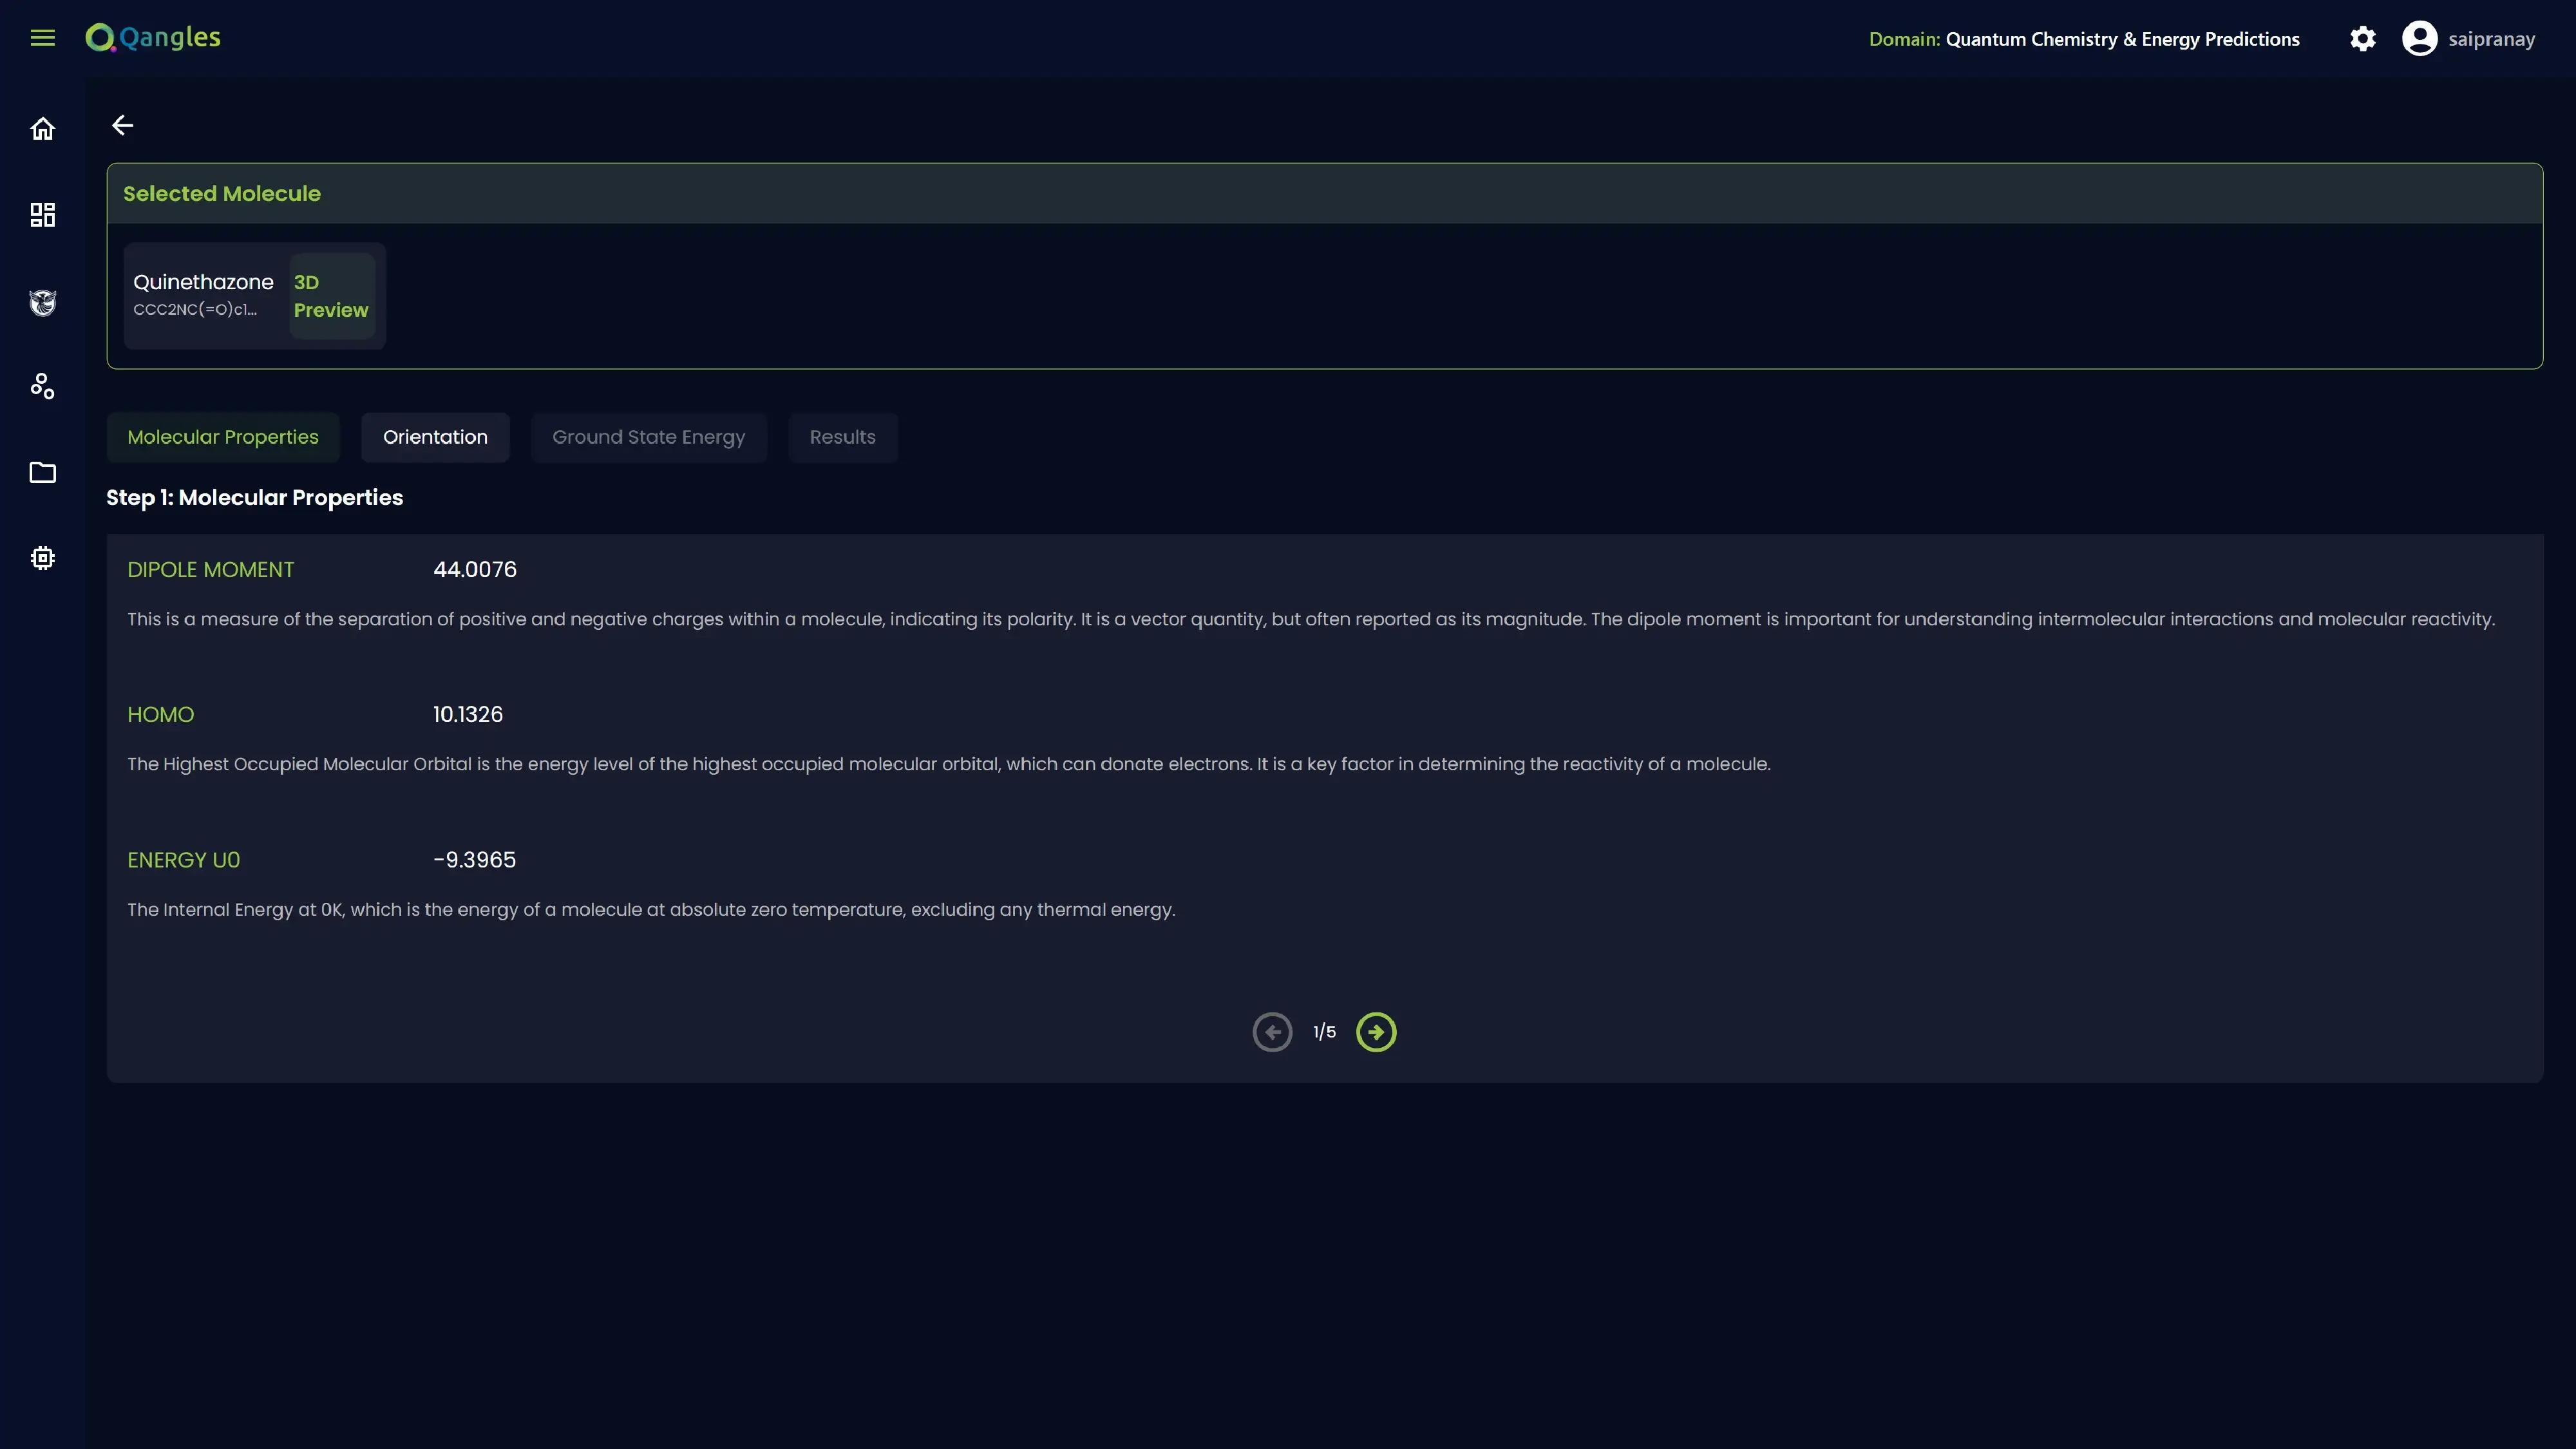2576x1449 pixels.
Task: Go to previous properties page
Action: (1272, 1032)
